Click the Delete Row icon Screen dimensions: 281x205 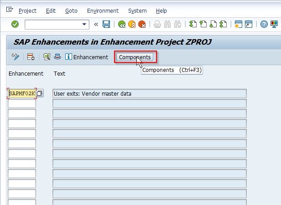[x=31, y=57]
